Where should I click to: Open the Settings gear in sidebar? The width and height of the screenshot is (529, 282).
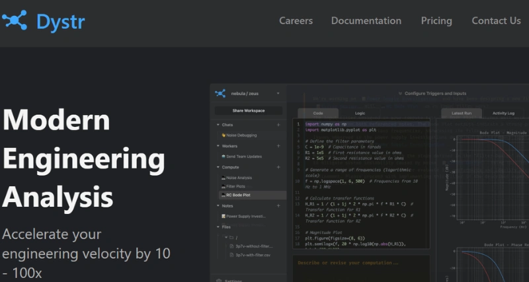pyautogui.click(x=220, y=279)
